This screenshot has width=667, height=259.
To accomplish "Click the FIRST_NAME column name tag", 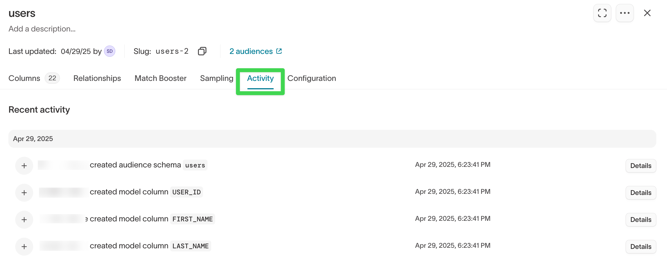I will click(x=193, y=219).
